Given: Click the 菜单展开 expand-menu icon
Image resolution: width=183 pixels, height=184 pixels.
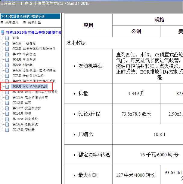Looking at the screenshot, I should (x=2, y=22).
